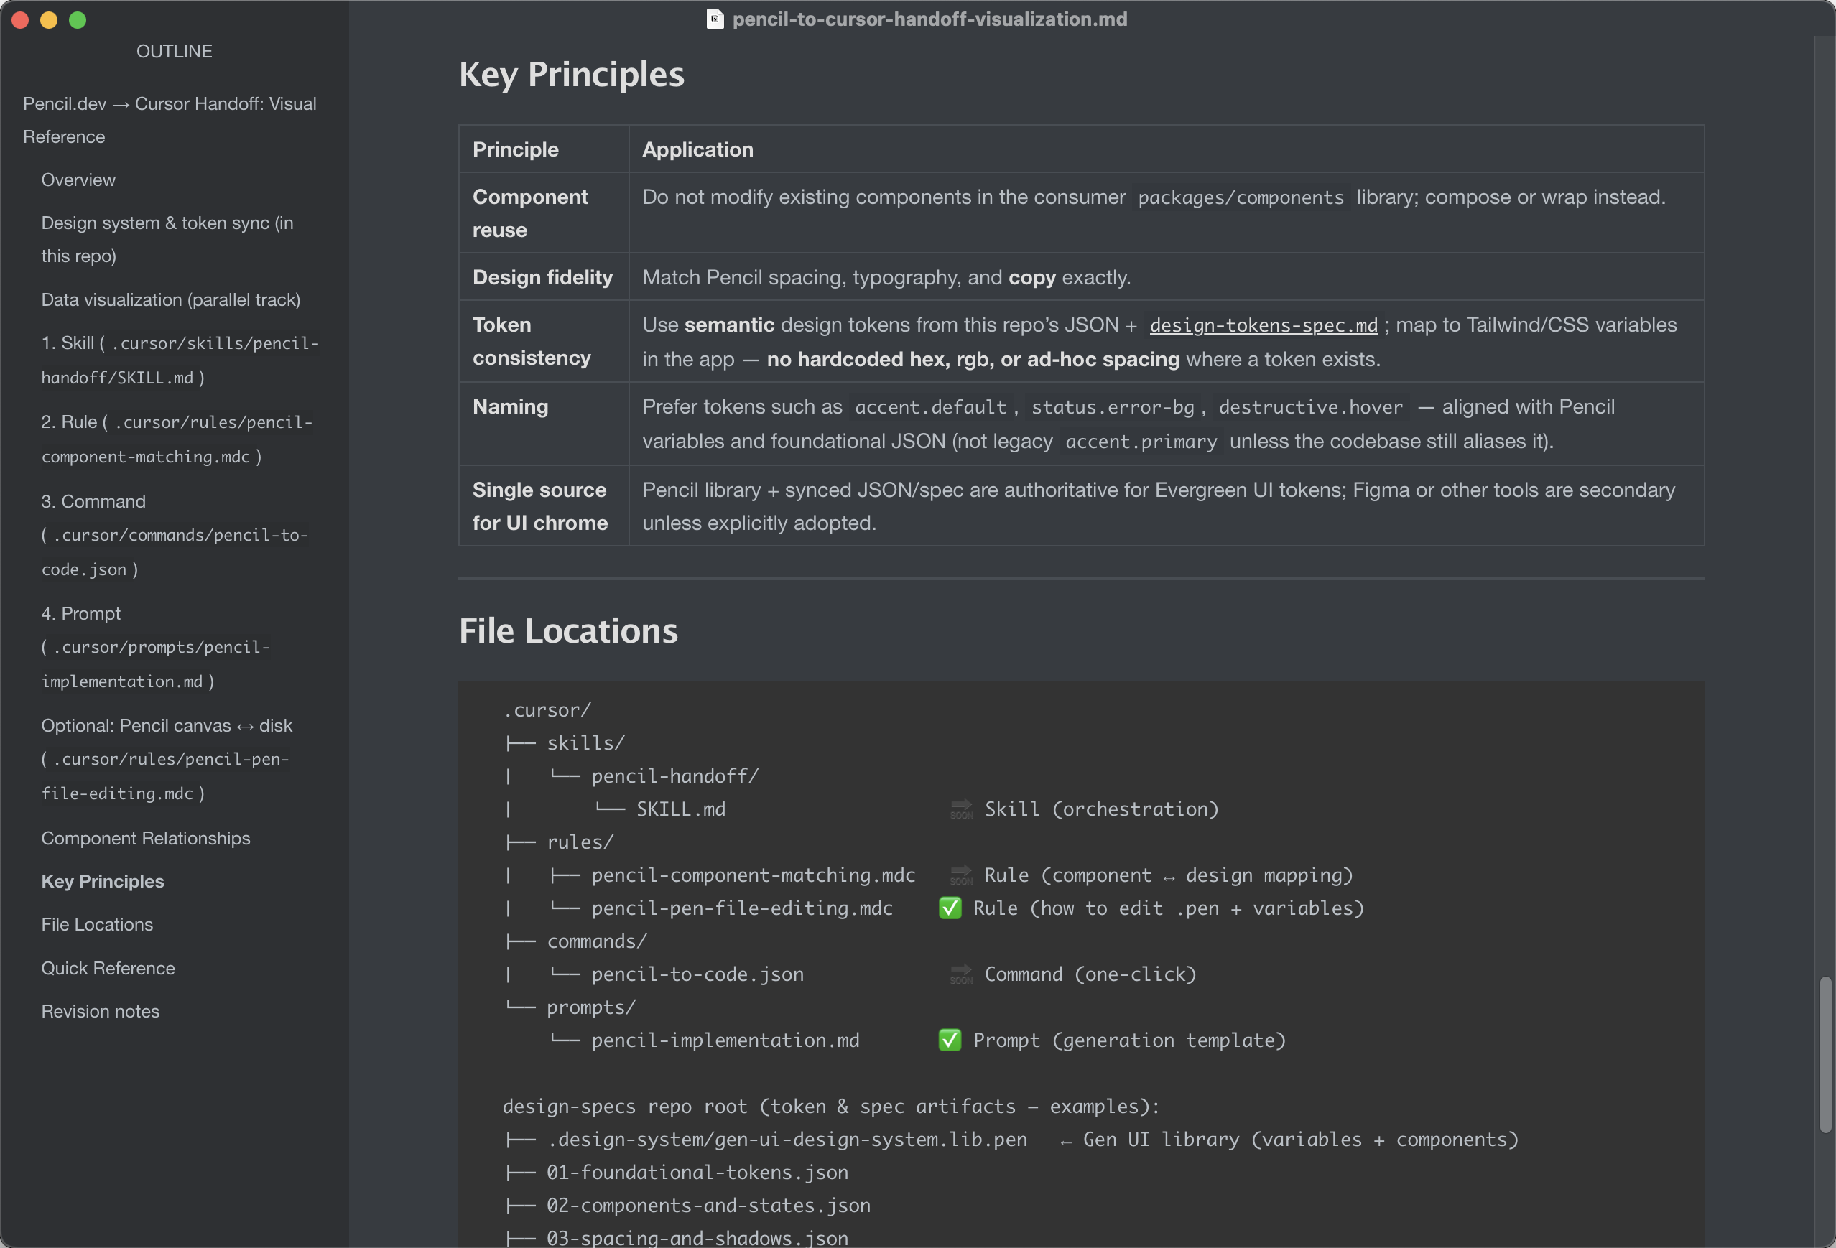This screenshot has height=1248, width=1836.
Task: Click the OUTLINE panel header
Action: (x=175, y=52)
